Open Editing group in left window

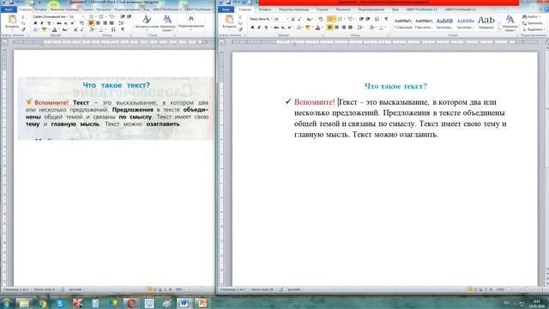[190, 23]
